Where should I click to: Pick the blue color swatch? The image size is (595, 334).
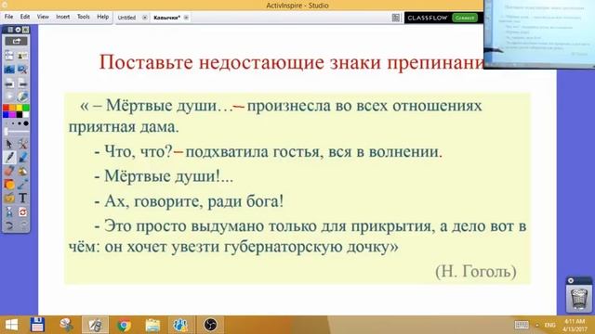[6, 114]
